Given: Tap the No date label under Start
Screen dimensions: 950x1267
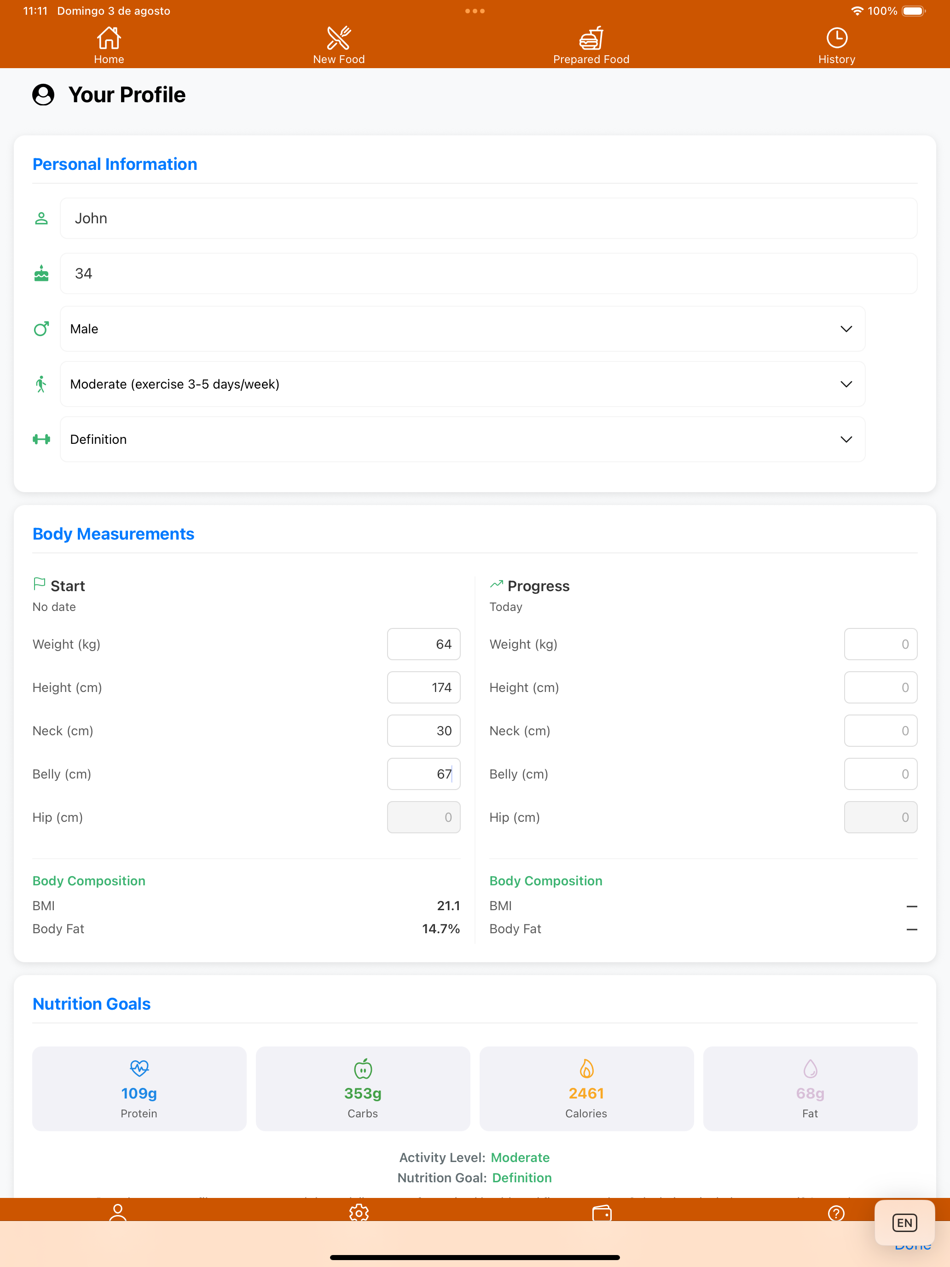Looking at the screenshot, I should click(x=54, y=607).
